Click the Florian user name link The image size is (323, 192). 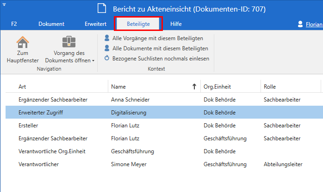coord(314,24)
